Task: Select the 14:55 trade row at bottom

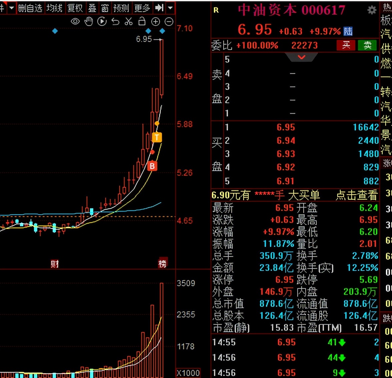Action: [x=293, y=342]
